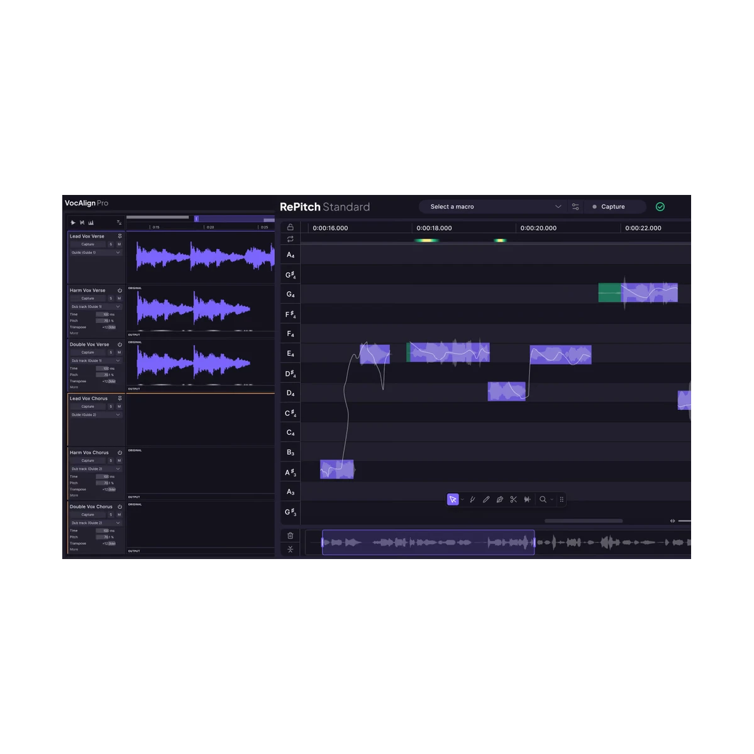Click the green checkmark status icon
This screenshot has height=754, width=754.
[x=660, y=207]
